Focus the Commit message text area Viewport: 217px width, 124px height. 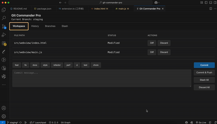pyautogui.click(x=102, y=78)
